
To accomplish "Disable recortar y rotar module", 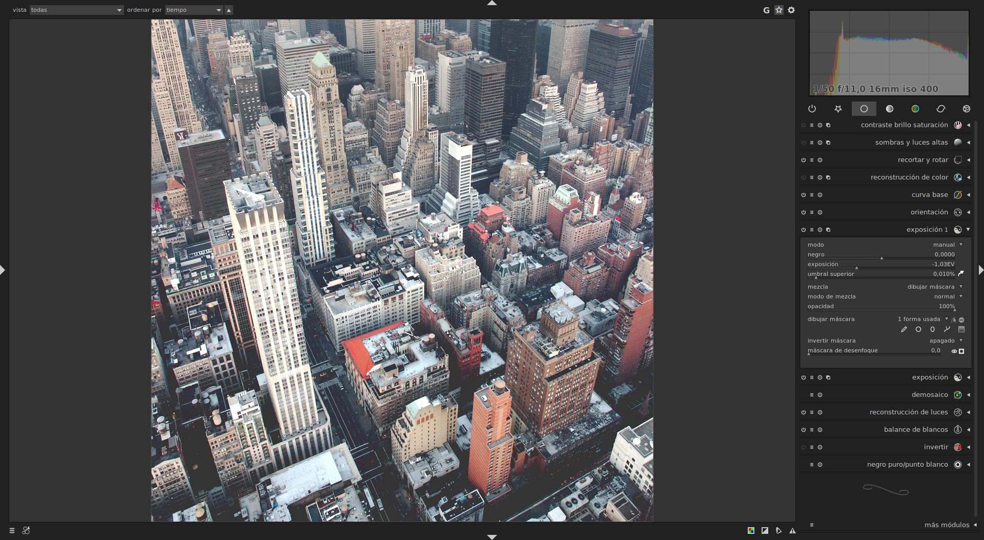I will 804,160.
